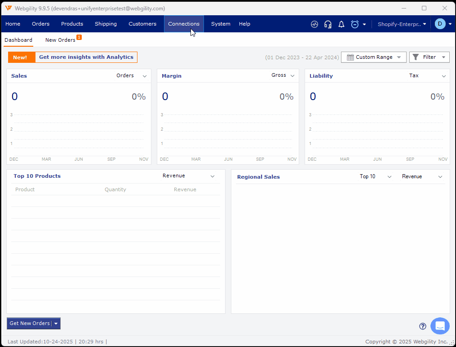456x347 pixels.
Task: Click the Webgility logo in title bar
Action: click(x=9, y=8)
